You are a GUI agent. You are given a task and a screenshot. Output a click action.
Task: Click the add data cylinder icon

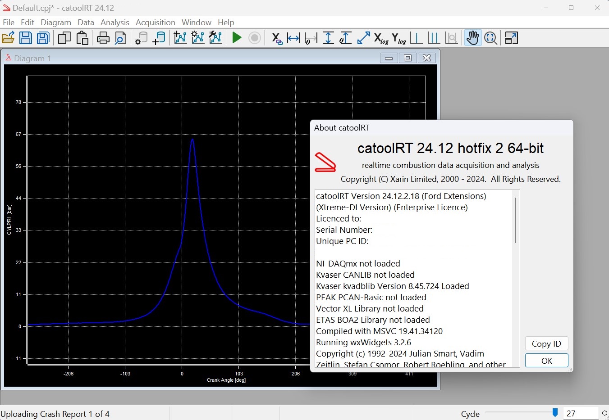(x=159, y=38)
